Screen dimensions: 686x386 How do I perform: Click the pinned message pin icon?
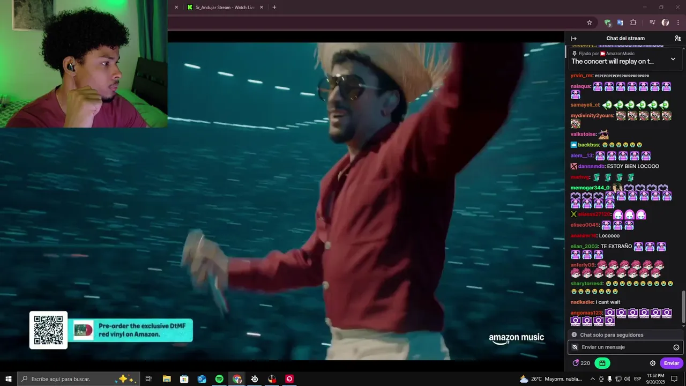click(574, 54)
